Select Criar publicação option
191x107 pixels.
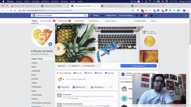point(64,73)
